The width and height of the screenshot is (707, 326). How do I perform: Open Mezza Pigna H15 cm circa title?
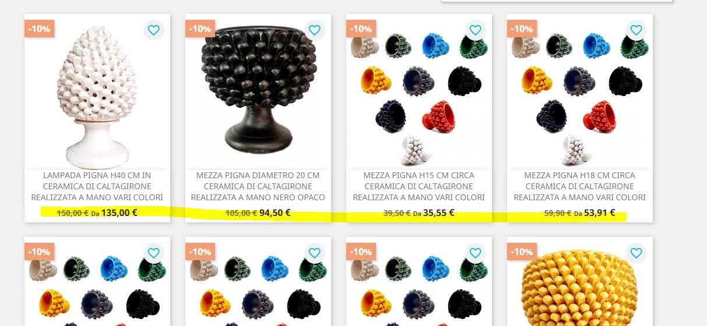click(419, 186)
